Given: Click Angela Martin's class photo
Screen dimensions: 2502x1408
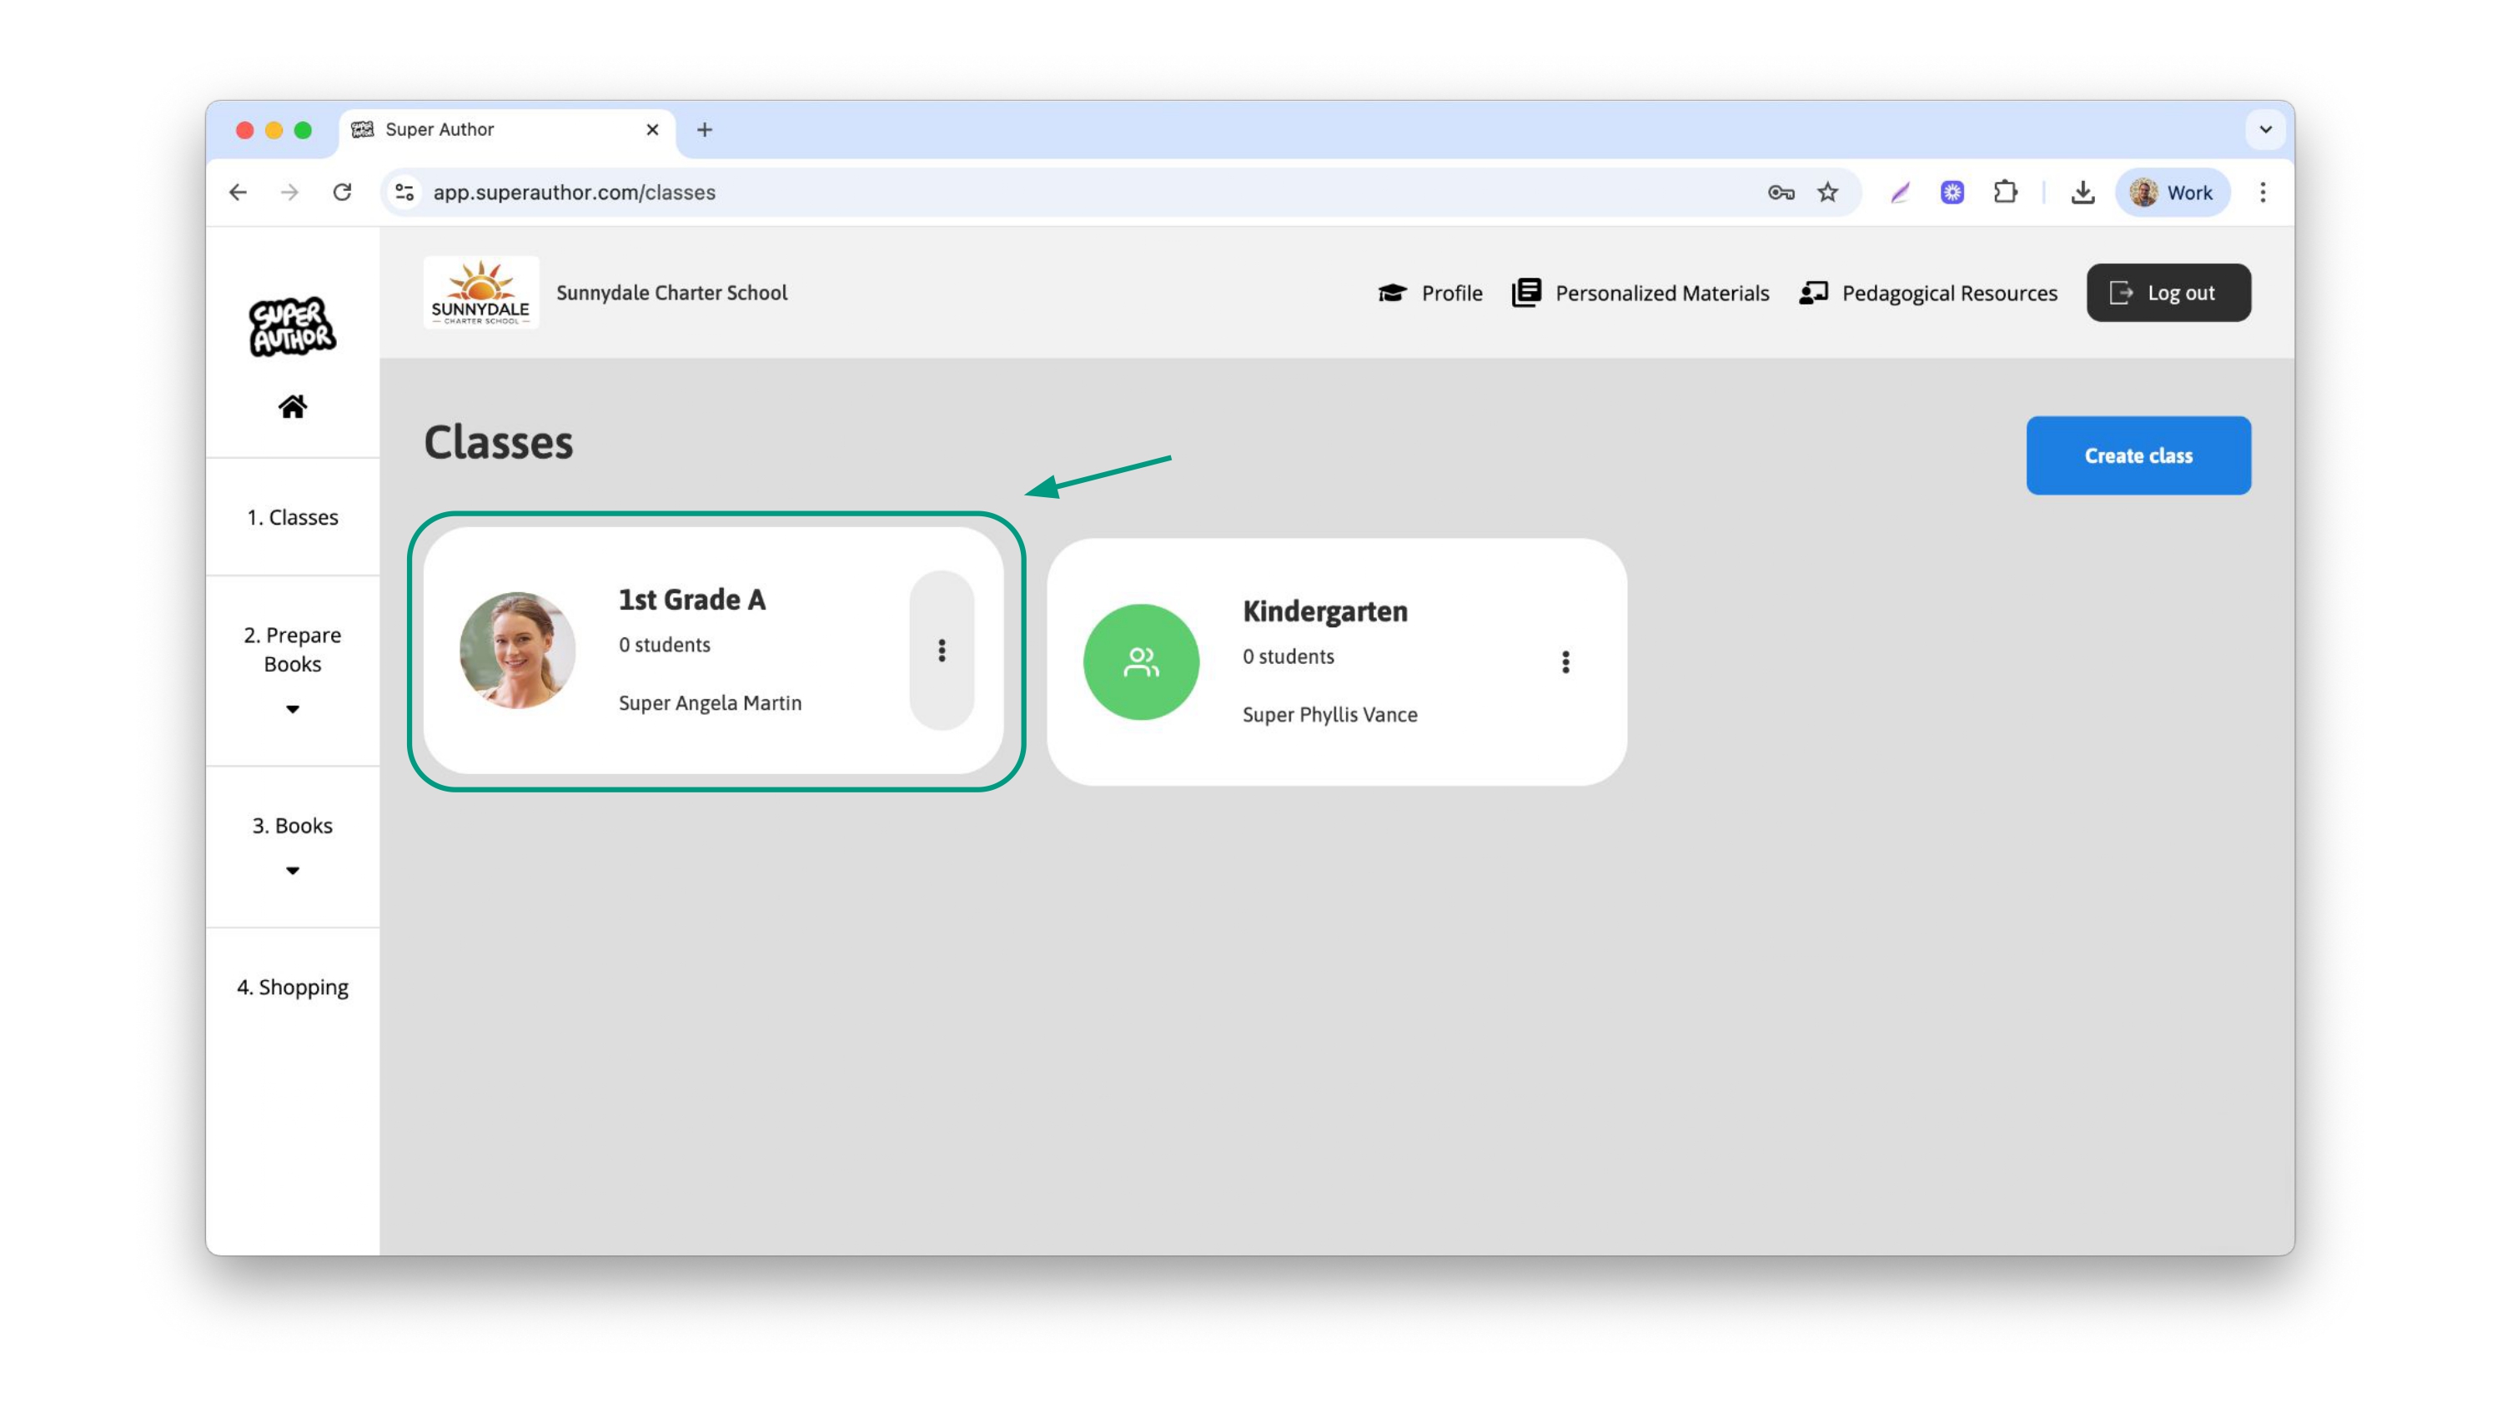Looking at the screenshot, I should click(x=518, y=650).
